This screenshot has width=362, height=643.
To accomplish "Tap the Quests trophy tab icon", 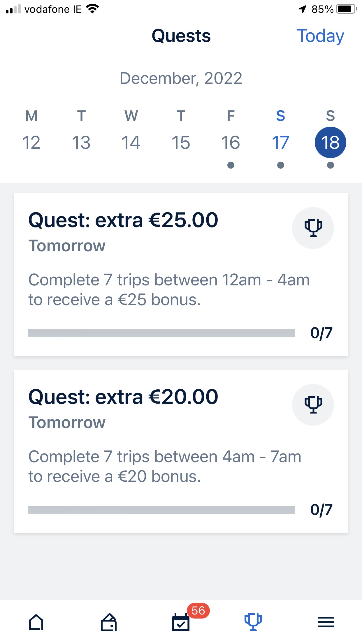I will (x=253, y=622).
